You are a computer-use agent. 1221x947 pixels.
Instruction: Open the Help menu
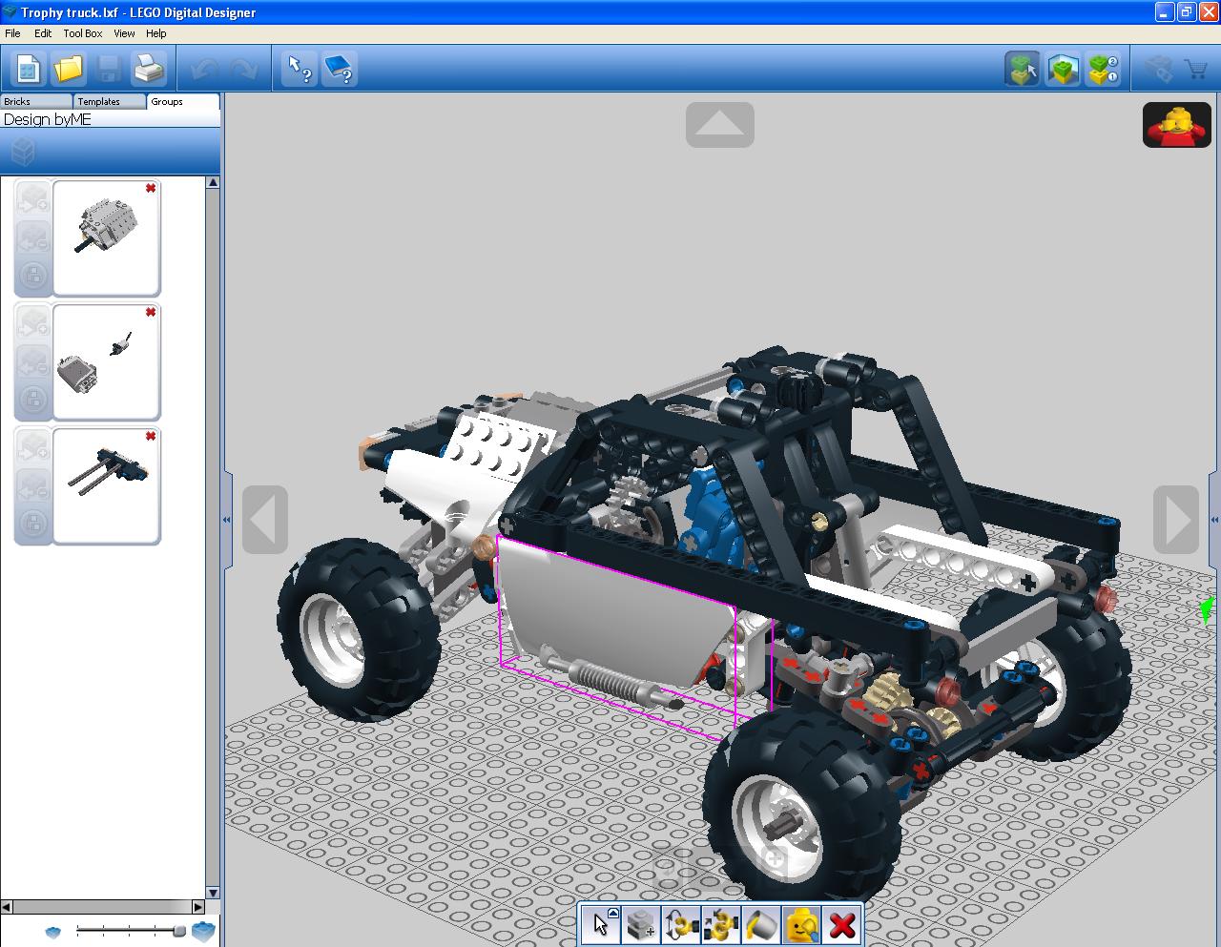pyautogui.click(x=155, y=33)
